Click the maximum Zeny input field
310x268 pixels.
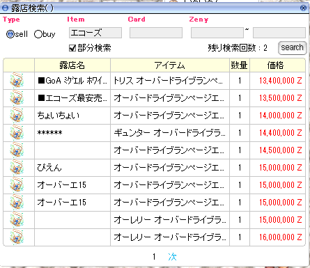coord(279,33)
